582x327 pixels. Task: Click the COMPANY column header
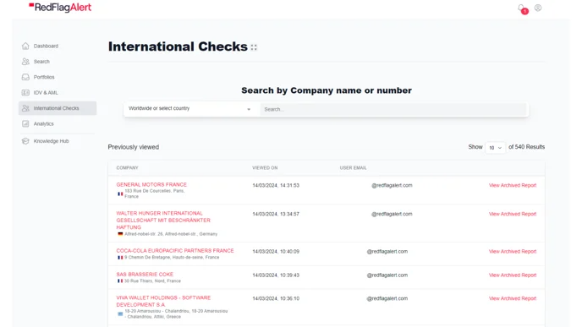point(127,168)
